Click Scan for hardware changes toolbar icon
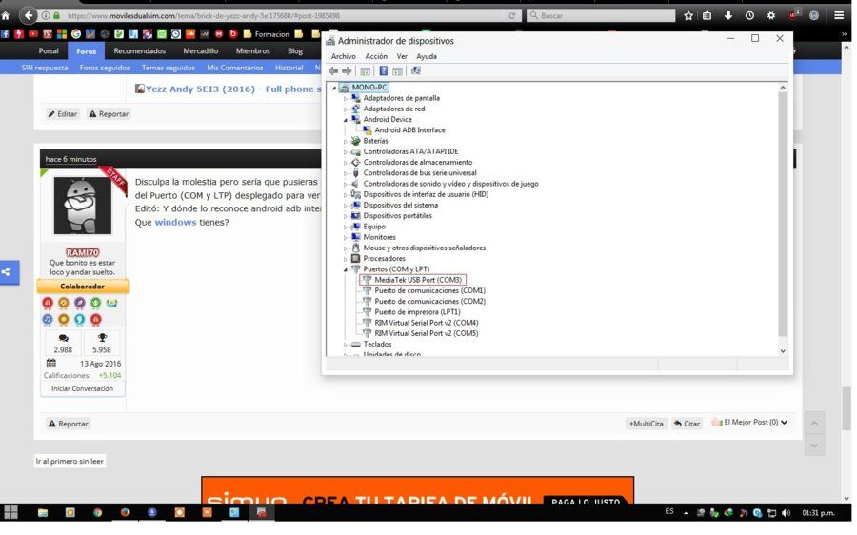This screenshot has height=535, width=857. (x=416, y=71)
